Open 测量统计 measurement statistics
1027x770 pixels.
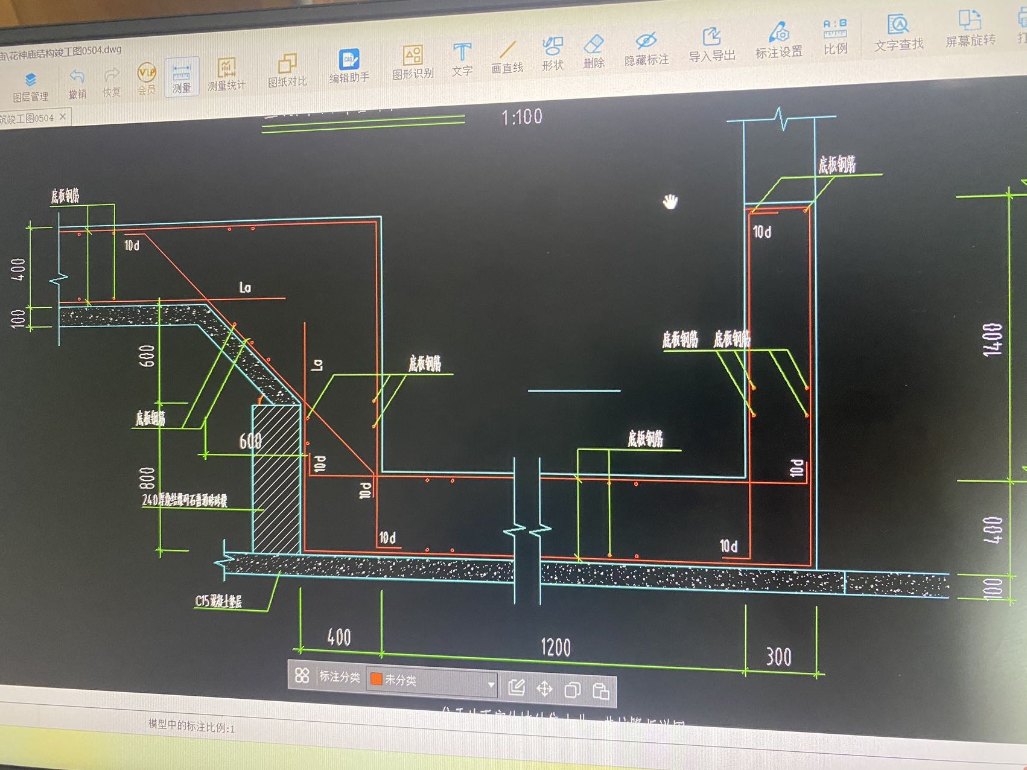click(x=227, y=75)
